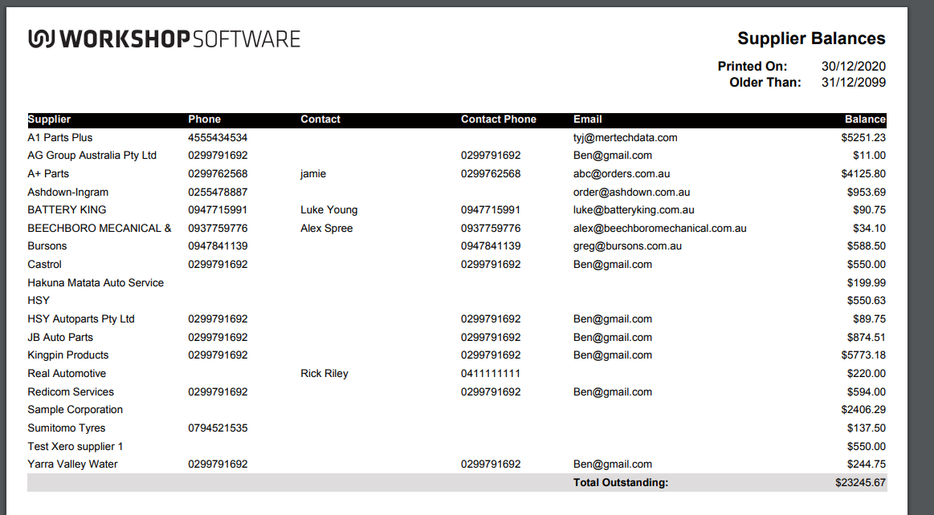Click the Total Outstanding label

[621, 483]
